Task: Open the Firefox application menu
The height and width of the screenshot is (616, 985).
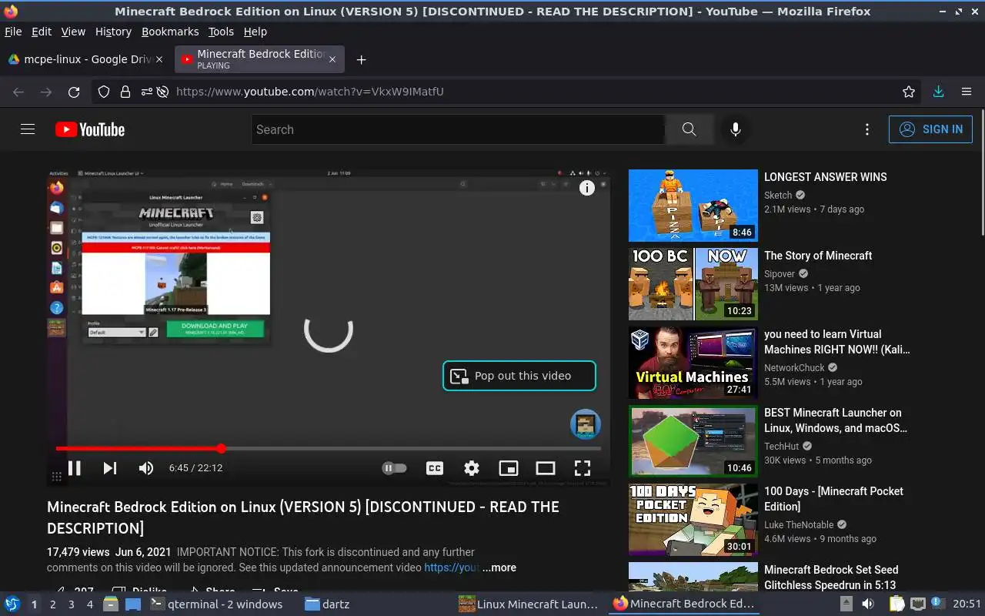Action: pyautogui.click(x=967, y=92)
